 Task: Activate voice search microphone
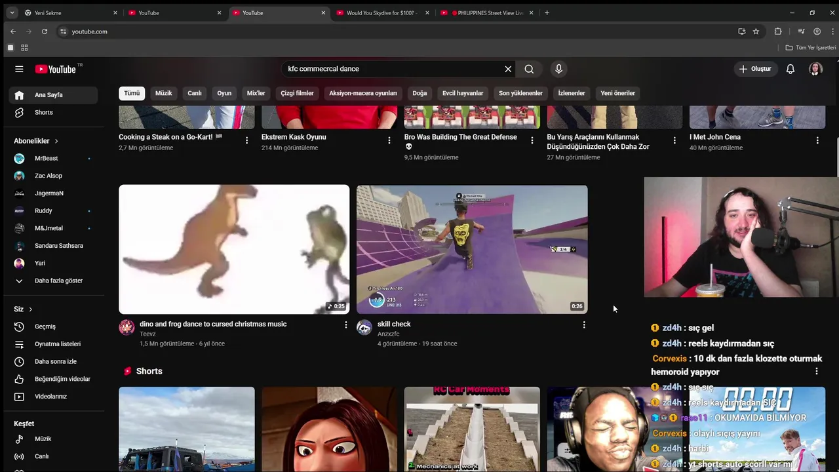point(558,69)
